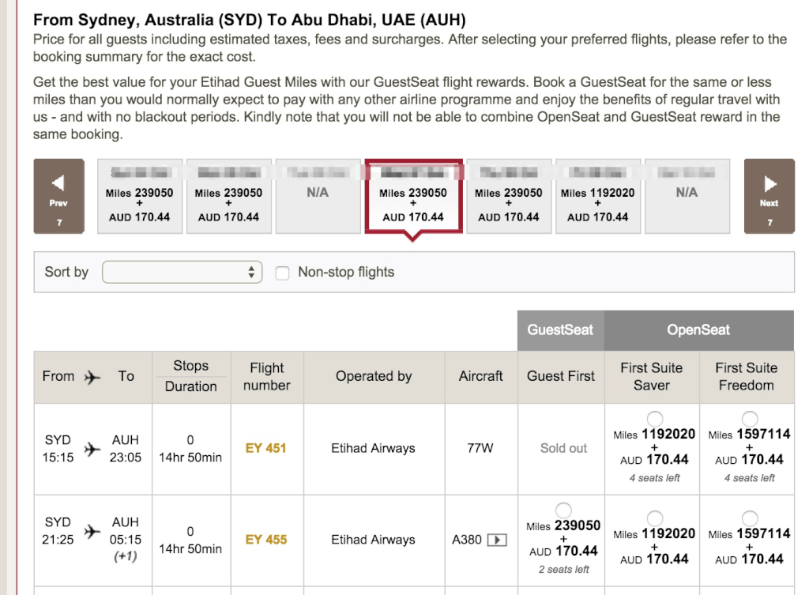The image size is (809, 595).
Task: Click plane icon in From-To header
Action: click(x=92, y=377)
